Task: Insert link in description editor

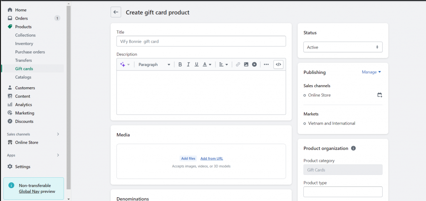Action: tap(238, 64)
